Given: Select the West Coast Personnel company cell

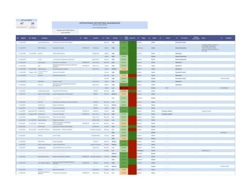Looking at the screenshot, I should [x=44, y=145].
